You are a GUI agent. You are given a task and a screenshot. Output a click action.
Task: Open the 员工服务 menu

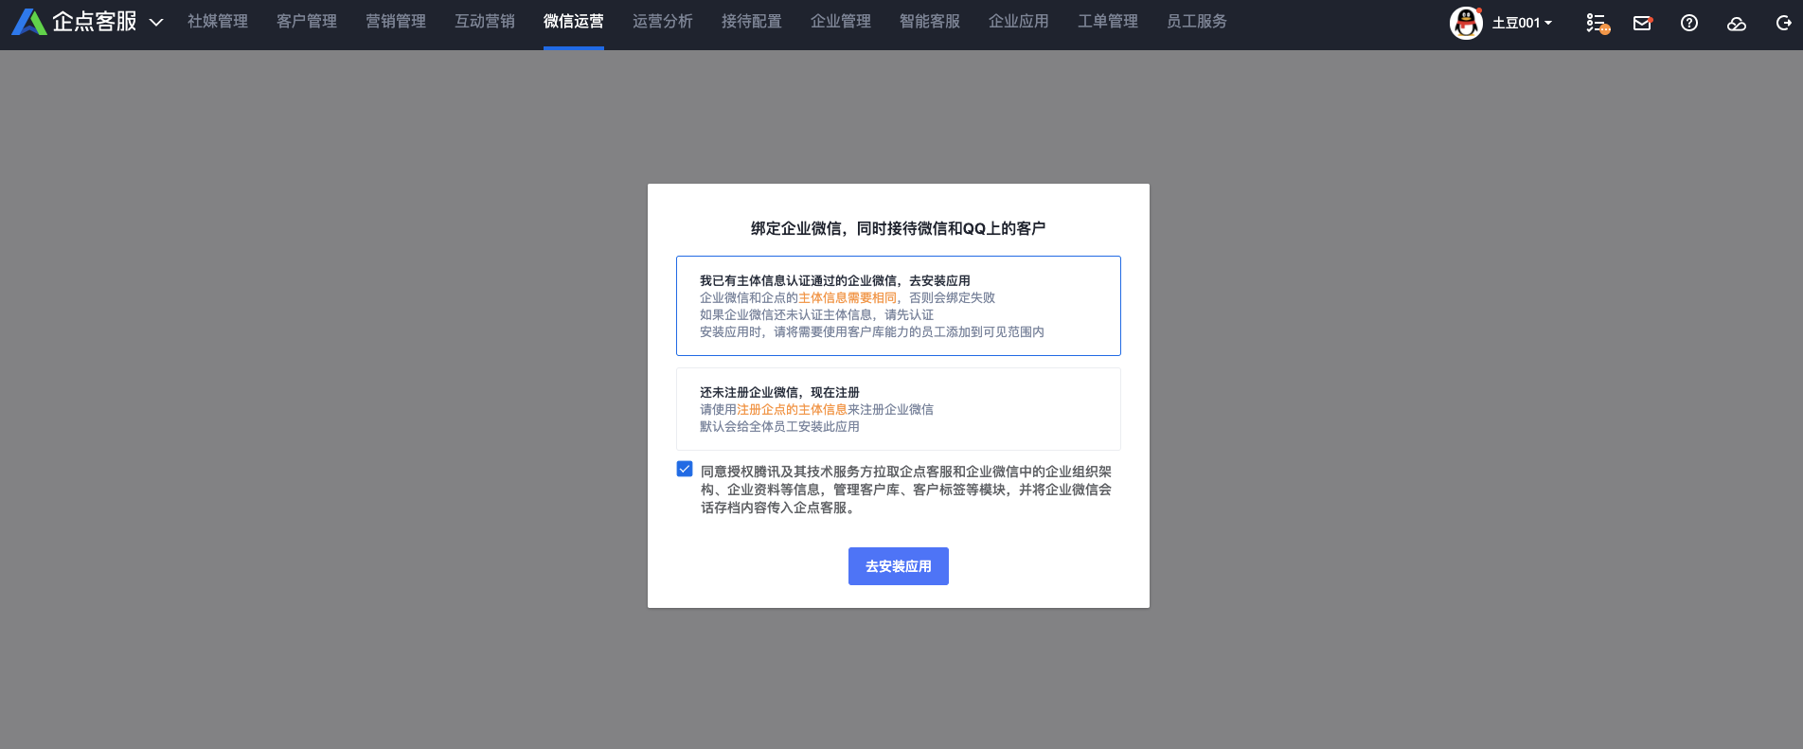[x=1197, y=22]
